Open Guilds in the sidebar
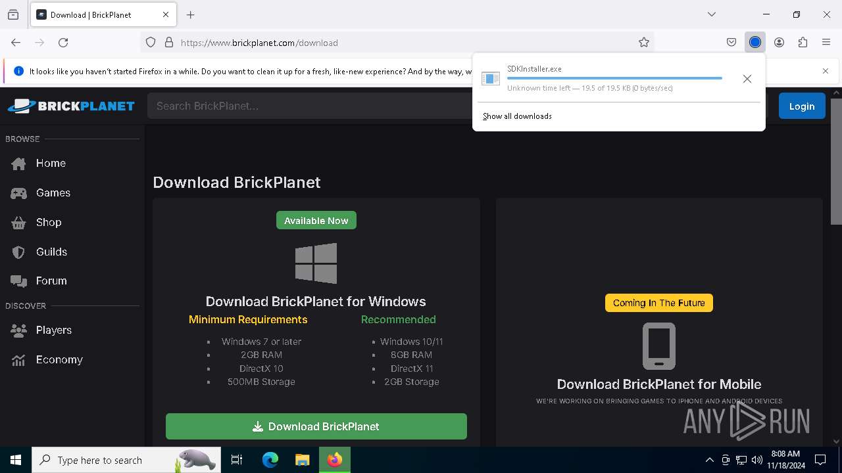 pos(51,252)
